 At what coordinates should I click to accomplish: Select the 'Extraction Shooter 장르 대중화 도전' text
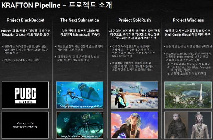[x=26, y=34]
